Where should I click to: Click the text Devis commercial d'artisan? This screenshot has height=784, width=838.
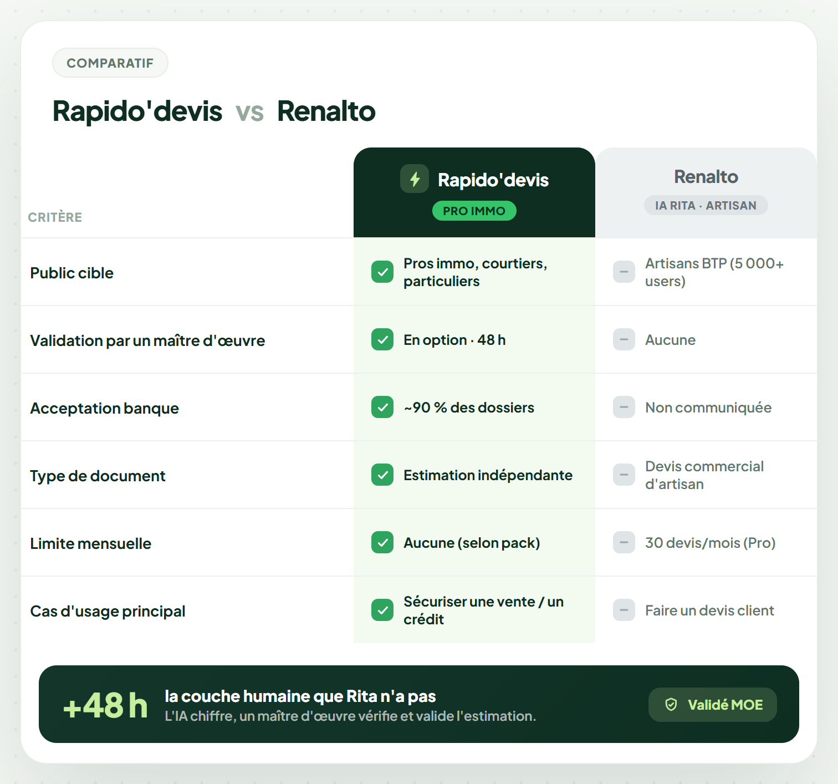[x=704, y=475]
